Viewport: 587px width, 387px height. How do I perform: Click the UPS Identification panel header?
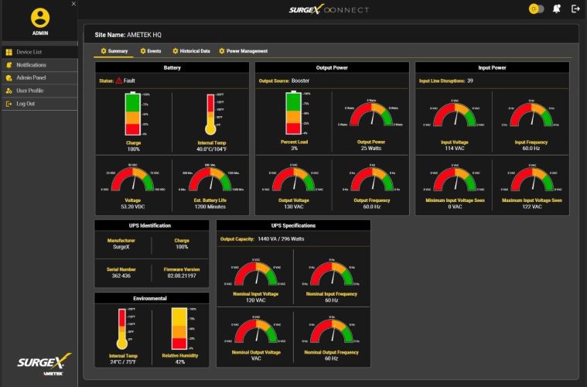pos(150,225)
